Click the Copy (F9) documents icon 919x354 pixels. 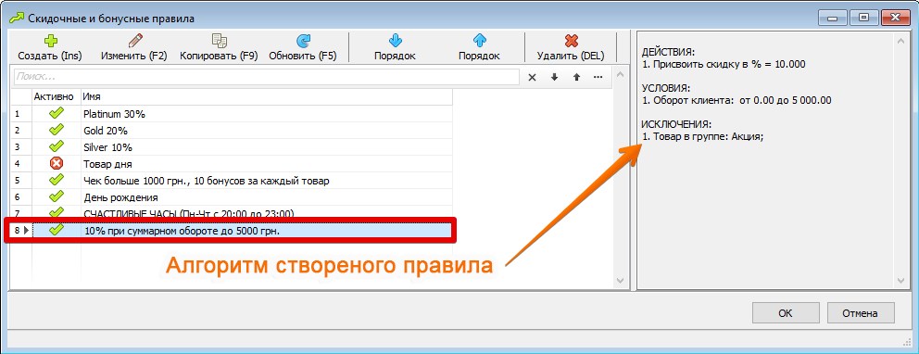[x=220, y=41]
